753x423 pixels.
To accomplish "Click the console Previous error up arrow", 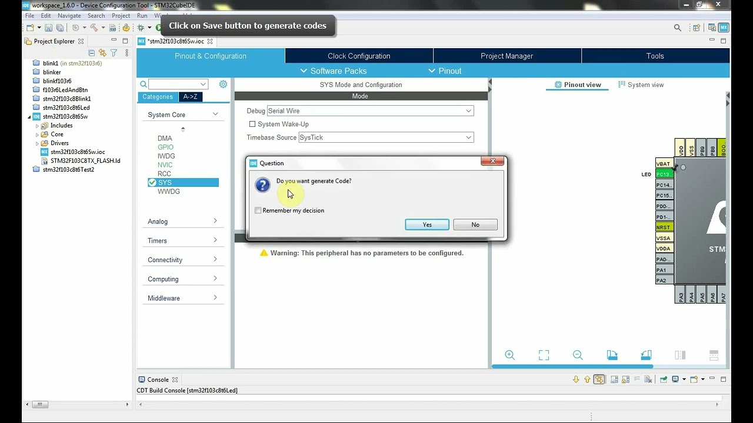I will [x=587, y=380].
